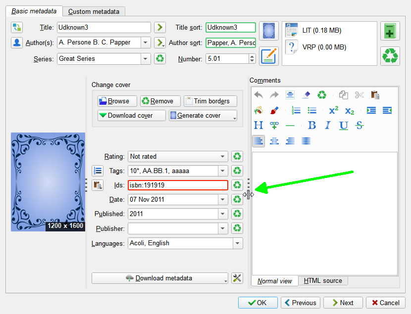Expand Series dropdown
Image resolution: width=411 pixels, height=314 pixels.
point(146,59)
